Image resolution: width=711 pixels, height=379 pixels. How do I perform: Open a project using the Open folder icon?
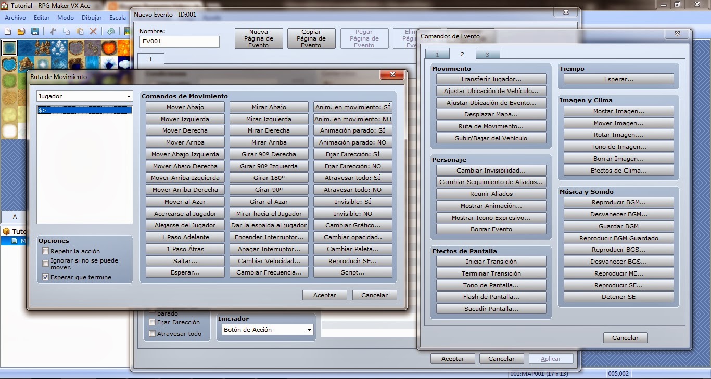(21, 31)
